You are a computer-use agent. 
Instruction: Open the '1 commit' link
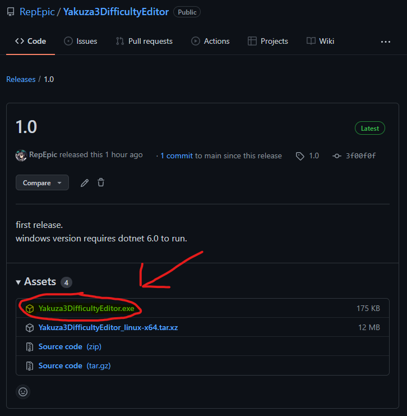[x=177, y=156]
